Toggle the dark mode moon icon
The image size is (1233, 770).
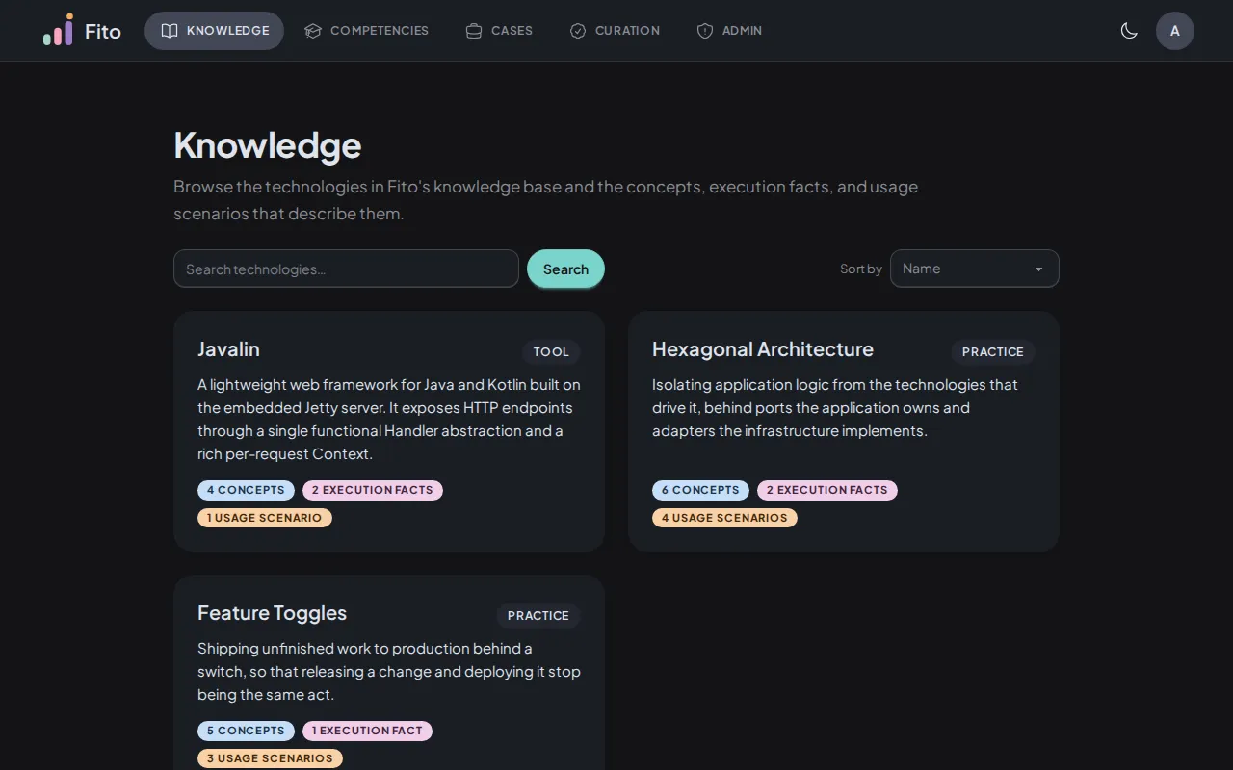[1129, 31]
